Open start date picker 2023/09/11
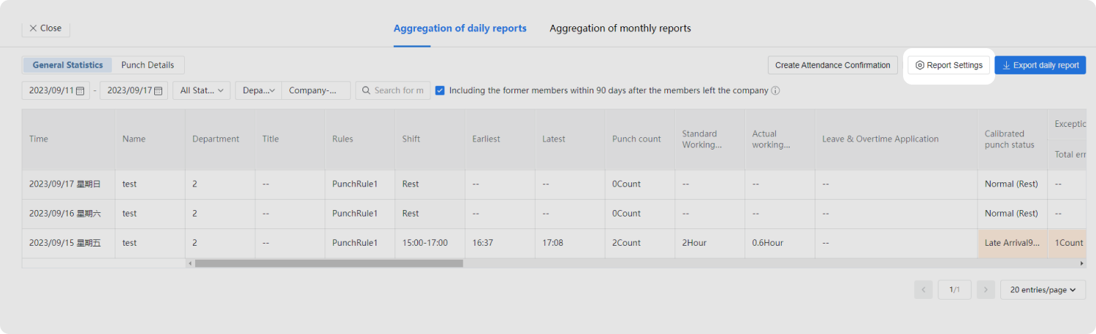Image resolution: width=1096 pixels, height=334 pixels. click(x=56, y=90)
